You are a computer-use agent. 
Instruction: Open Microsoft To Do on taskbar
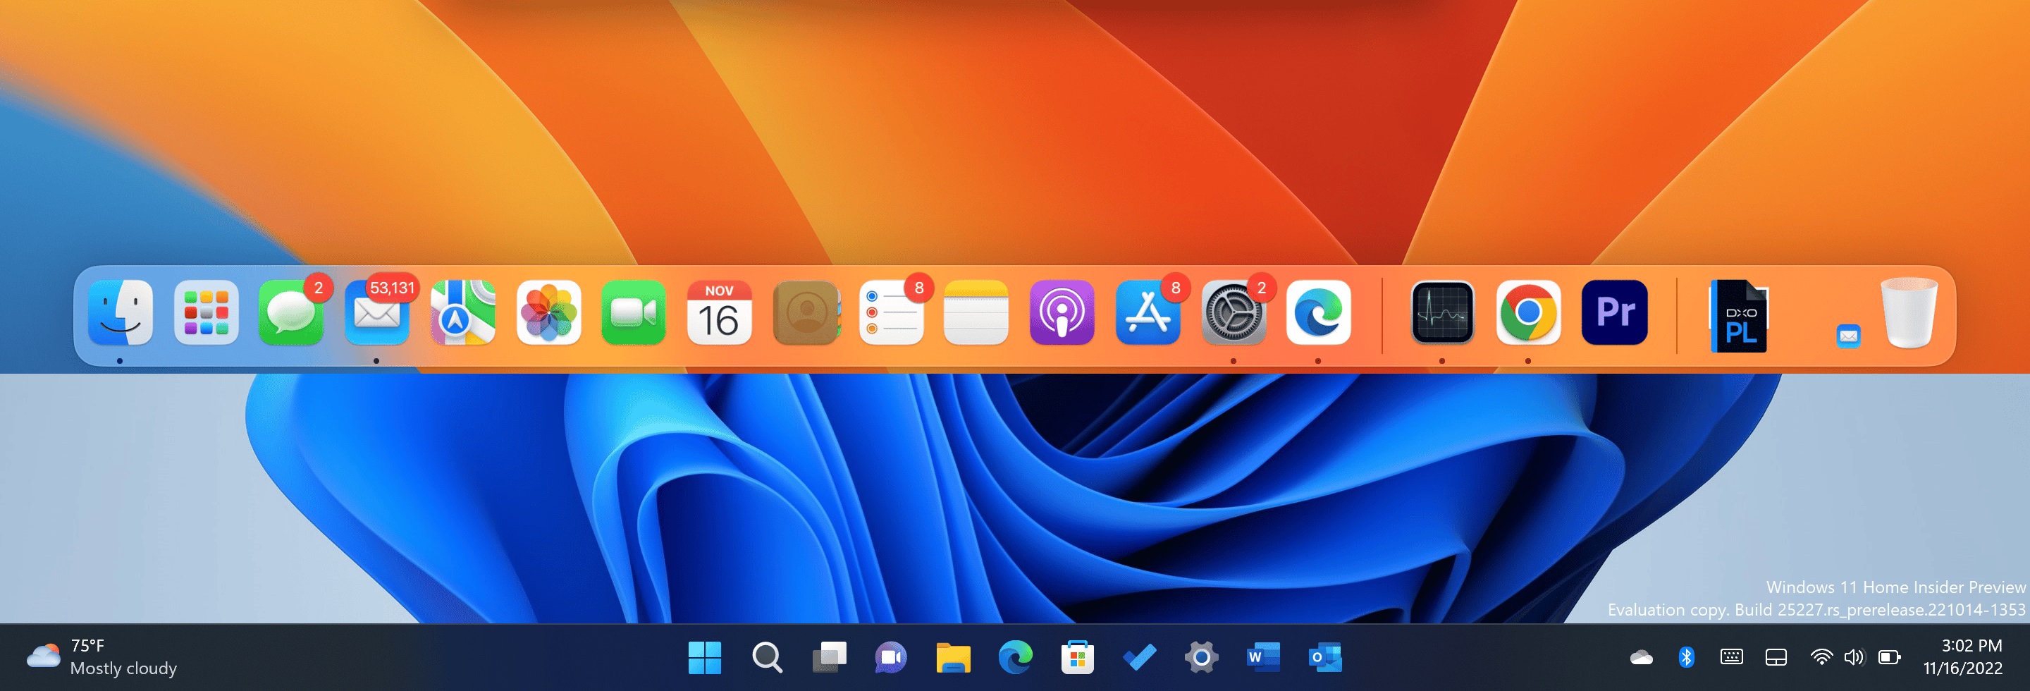tap(1140, 658)
